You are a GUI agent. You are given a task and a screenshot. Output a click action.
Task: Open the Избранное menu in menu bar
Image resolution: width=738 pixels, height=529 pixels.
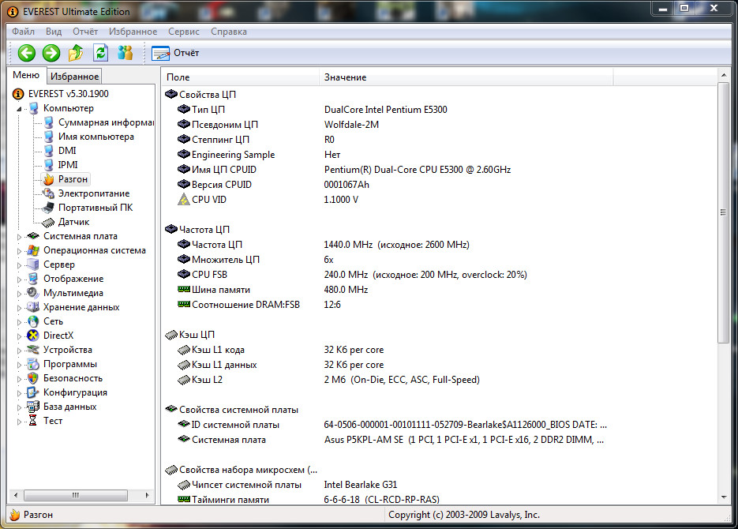pos(133,32)
